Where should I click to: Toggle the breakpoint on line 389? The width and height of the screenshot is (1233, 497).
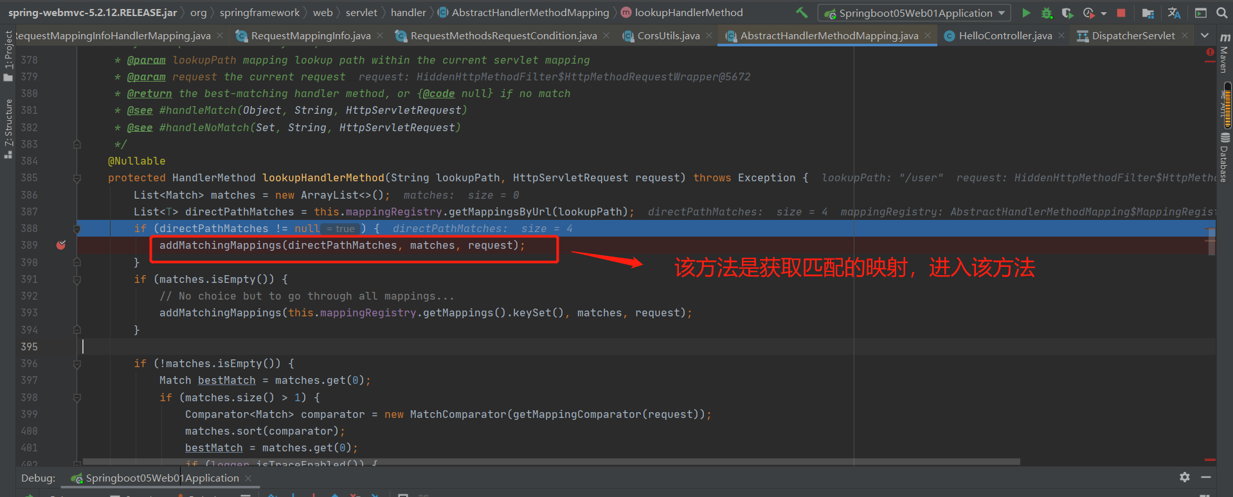61,245
